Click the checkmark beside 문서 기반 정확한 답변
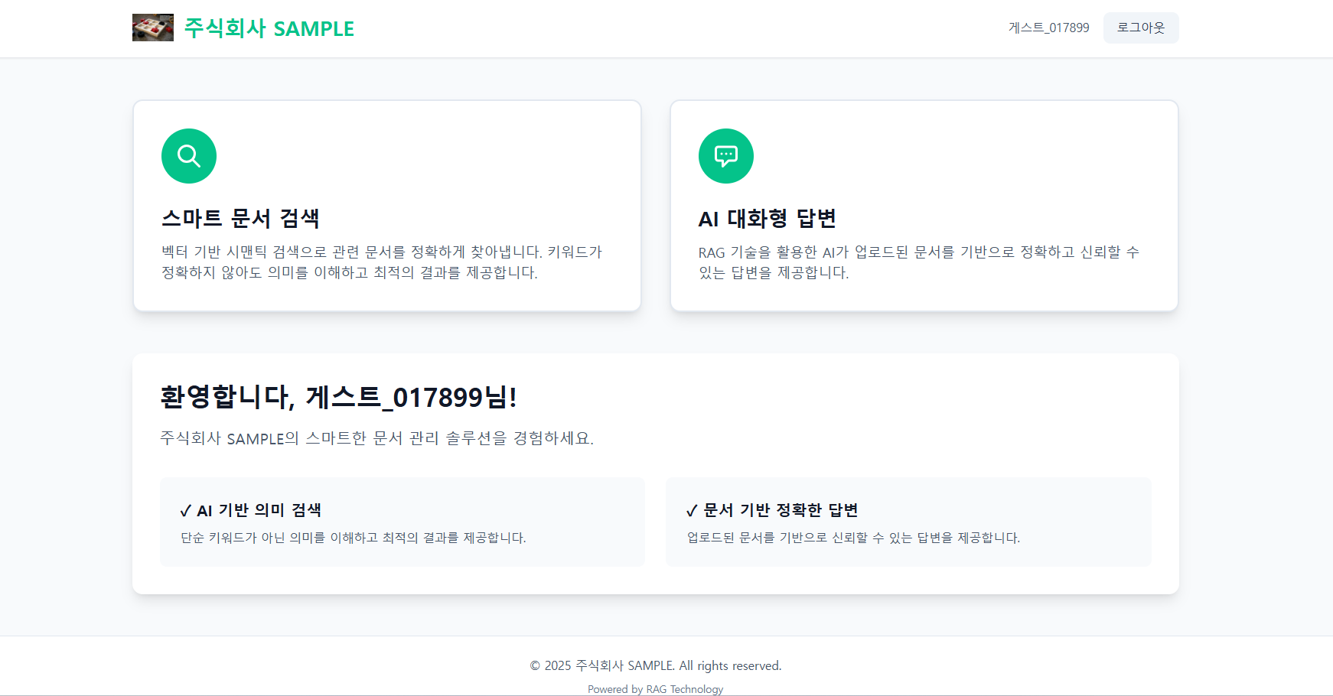Viewport: 1333px width, 696px height. click(691, 509)
